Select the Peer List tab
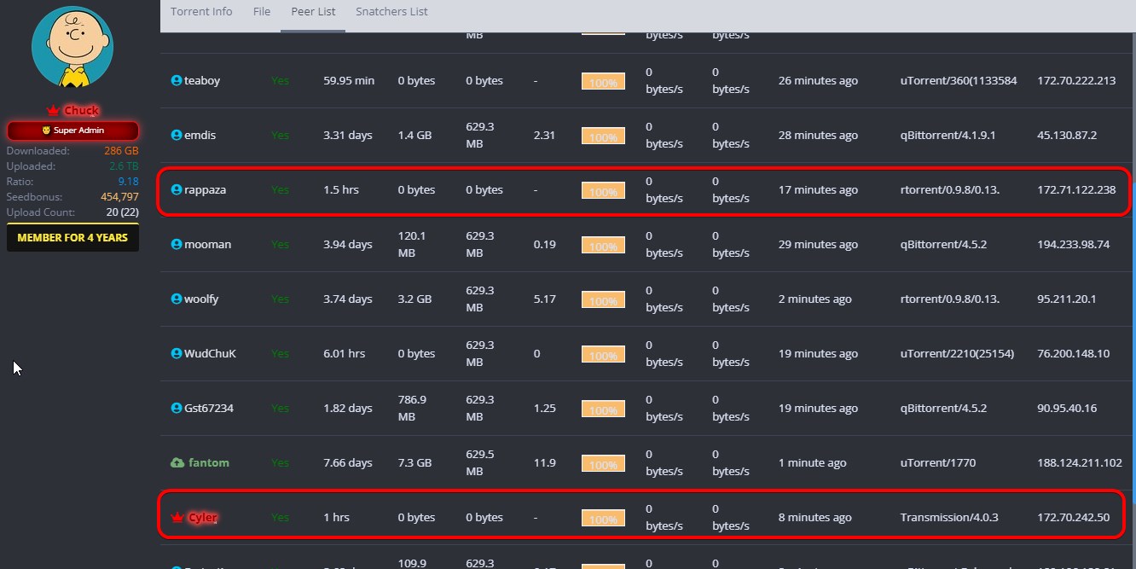This screenshot has width=1136, height=569. pyautogui.click(x=313, y=12)
